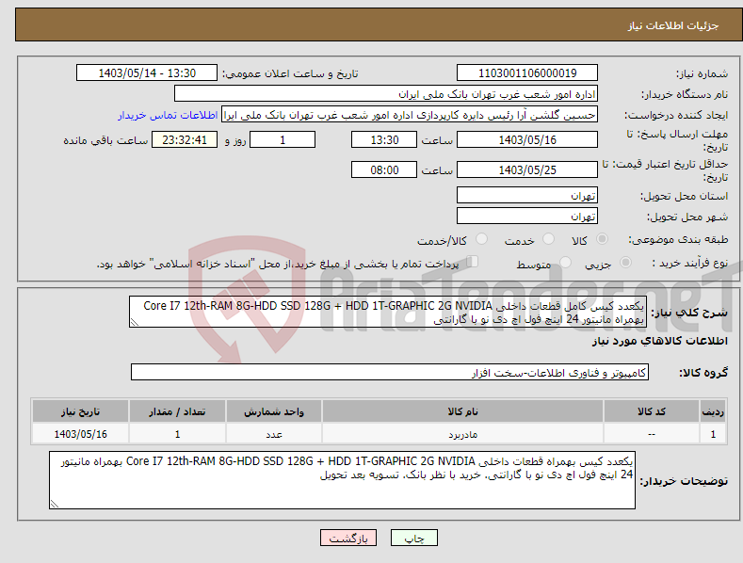This screenshot has height=563, width=743.
Task: Click the عدد unit cell
Action: pos(274,434)
